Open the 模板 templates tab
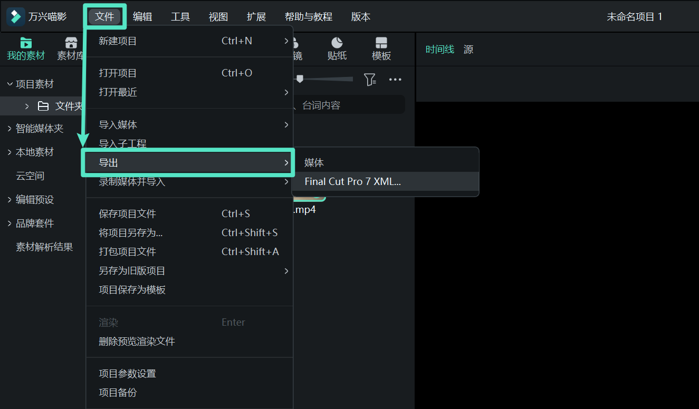 (381, 49)
